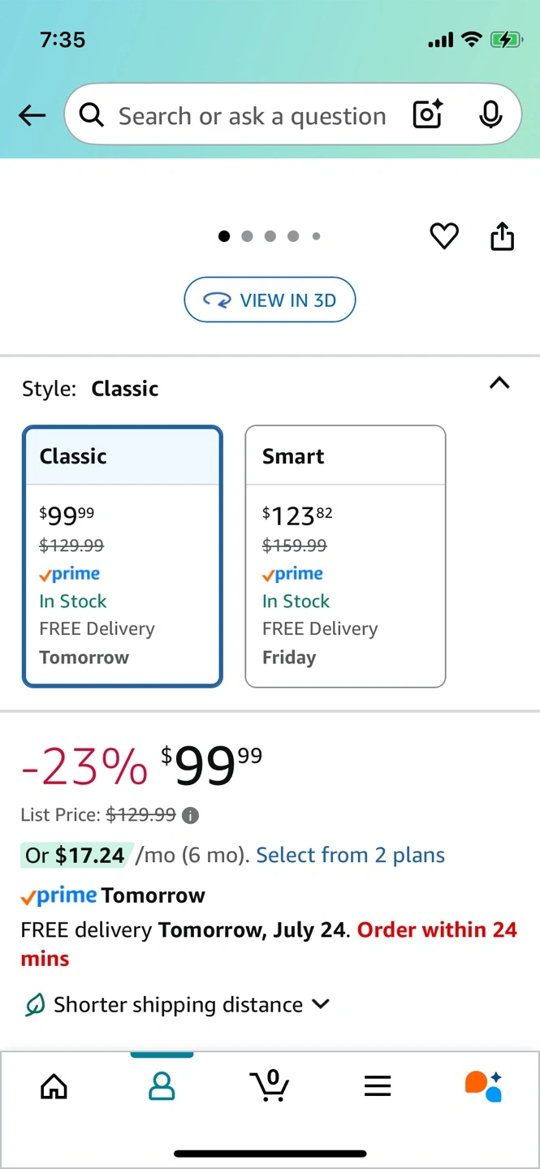This screenshot has width=540, height=1169.
Task: Open the account profile tab
Action: tap(162, 1085)
